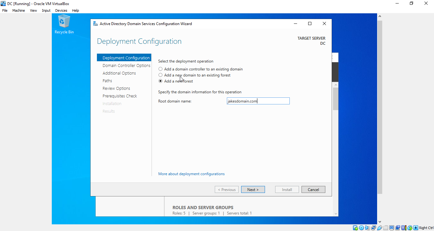Viewport: 434px width, 231px height.
Task: Select the Add a new forest option
Action: 160,81
